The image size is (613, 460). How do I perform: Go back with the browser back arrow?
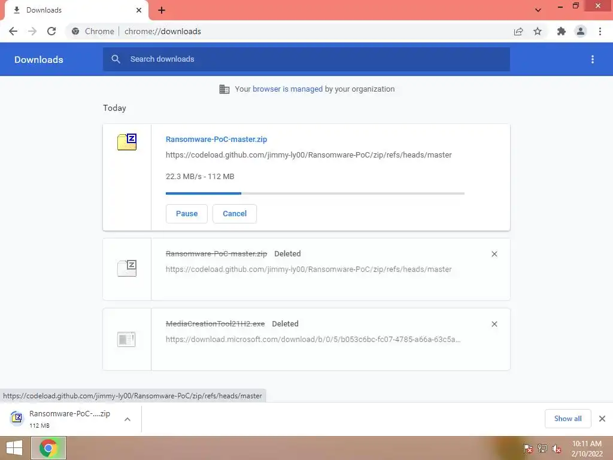click(x=13, y=31)
